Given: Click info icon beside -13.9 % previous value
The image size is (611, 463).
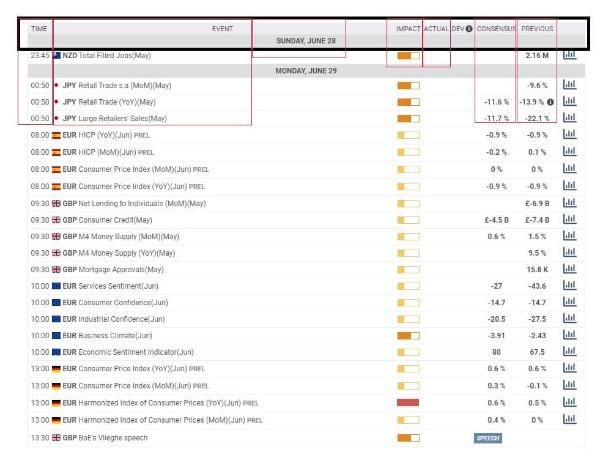Looking at the screenshot, I should click(x=550, y=102).
